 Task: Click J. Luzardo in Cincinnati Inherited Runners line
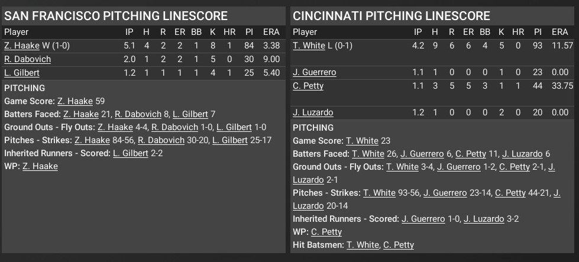(x=484, y=219)
